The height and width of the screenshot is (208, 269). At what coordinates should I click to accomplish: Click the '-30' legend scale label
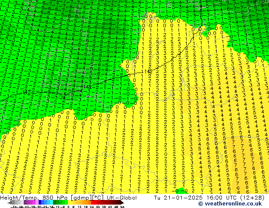[38, 207]
